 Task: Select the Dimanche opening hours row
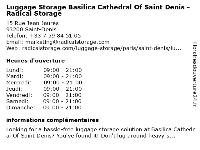[44, 107]
